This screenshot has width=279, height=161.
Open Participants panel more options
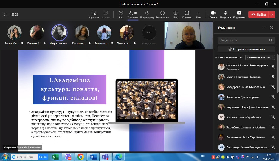265,27
